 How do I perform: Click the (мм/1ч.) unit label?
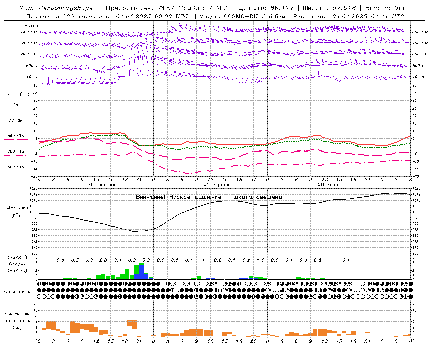coord(17,270)
